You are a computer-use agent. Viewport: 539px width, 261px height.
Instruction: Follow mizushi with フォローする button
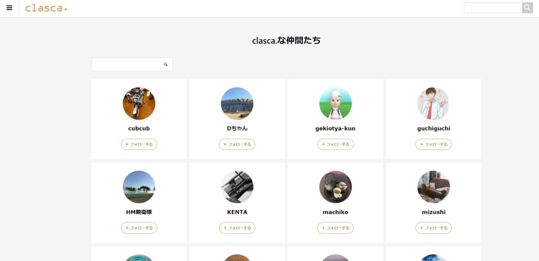click(x=434, y=228)
